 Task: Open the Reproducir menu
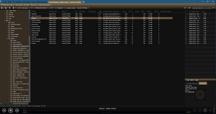(x=19, y=2)
